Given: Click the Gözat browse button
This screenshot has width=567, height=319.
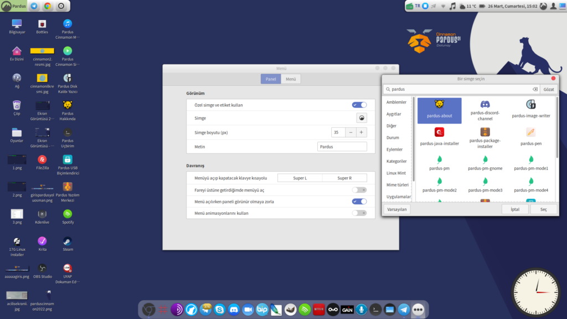Looking at the screenshot, I should (x=549, y=89).
